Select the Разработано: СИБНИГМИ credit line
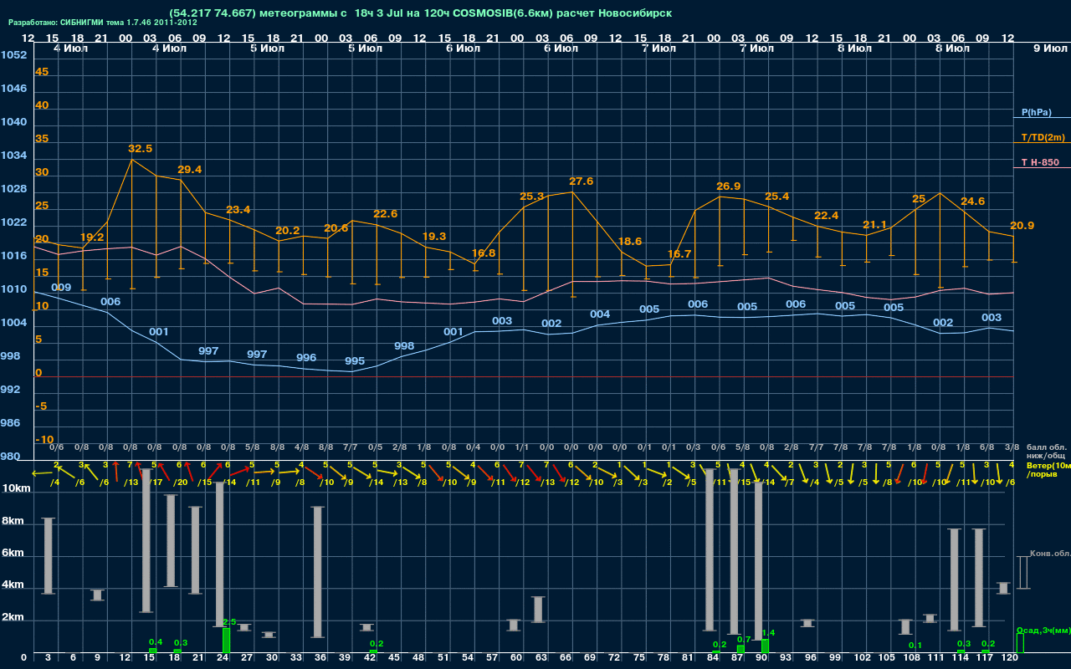Viewport: 1071px width, 669px height. [103, 23]
